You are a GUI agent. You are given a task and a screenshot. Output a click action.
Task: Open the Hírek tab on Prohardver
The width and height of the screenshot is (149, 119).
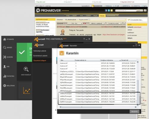click(x=81, y=16)
